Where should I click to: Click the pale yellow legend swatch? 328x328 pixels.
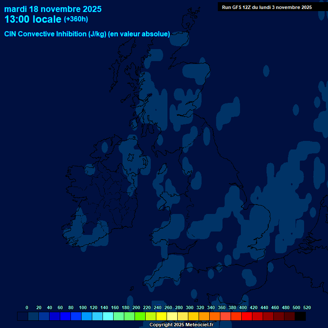click(x=172, y=316)
